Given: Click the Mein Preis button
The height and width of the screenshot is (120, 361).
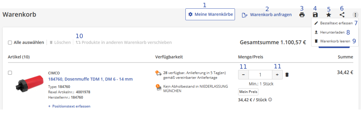Looking at the screenshot, I should point(248,92).
